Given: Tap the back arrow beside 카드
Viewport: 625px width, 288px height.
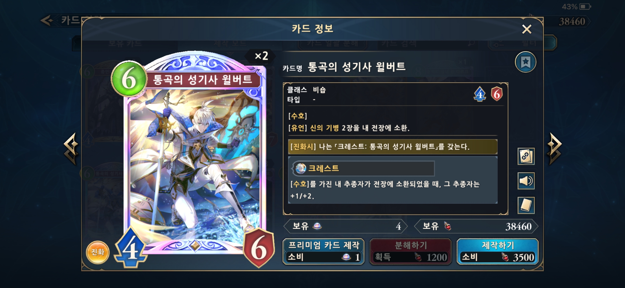Looking at the screenshot, I should click(x=47, y=20).
